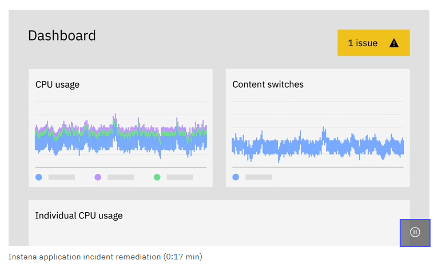Viewport: 438px width, 268px height.
Task: Click gray label beside Content switches blue dot
Action: pos(258,177)
